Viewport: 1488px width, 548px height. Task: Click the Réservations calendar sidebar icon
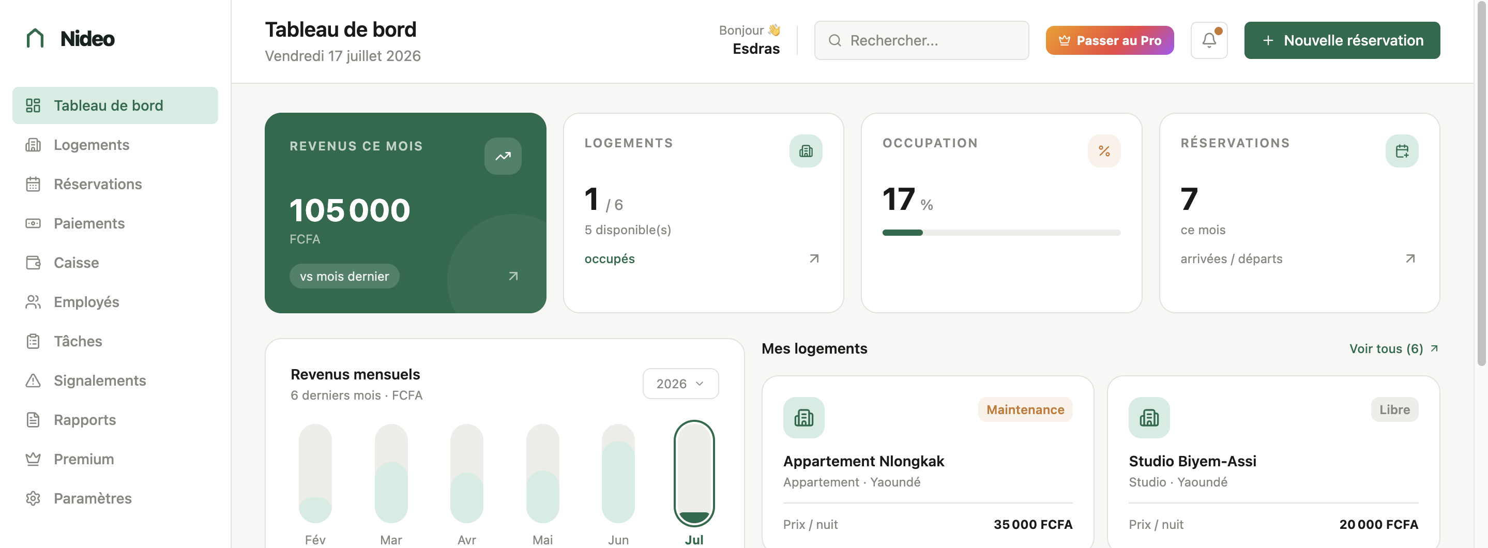(x=33, y=184)
